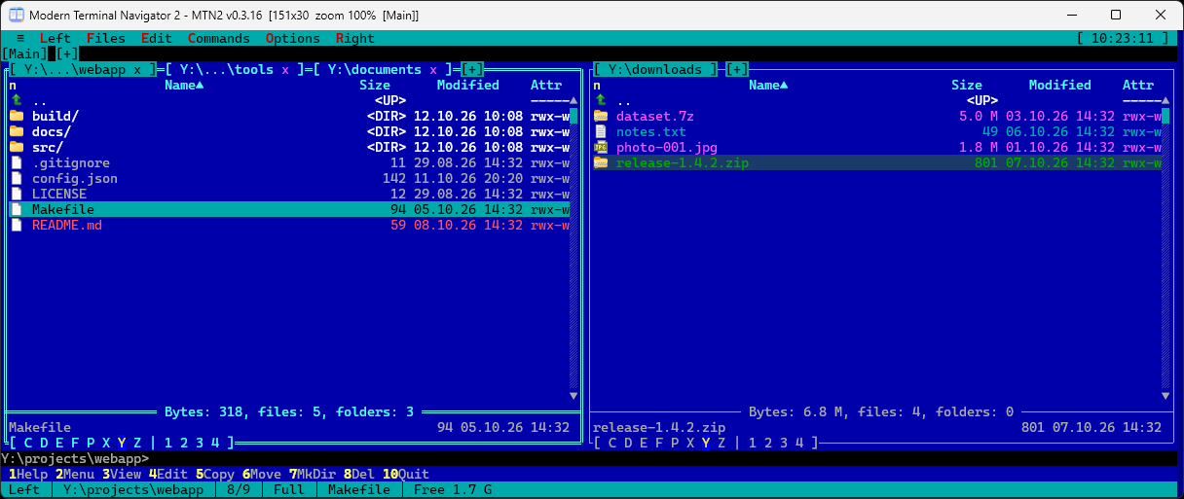Open the Right menu
Screen dimensions: 1184x499
[355, 38]
